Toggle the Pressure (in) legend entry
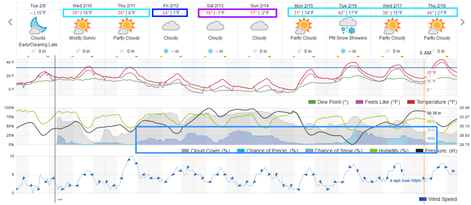 point(437,151)
